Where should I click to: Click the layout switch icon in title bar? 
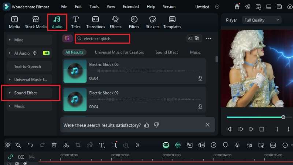(x=269, y=7)
